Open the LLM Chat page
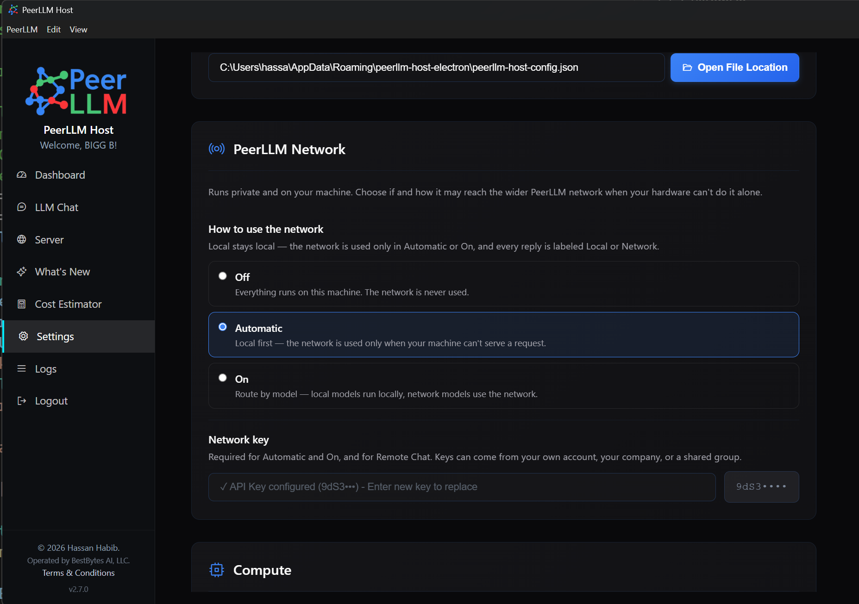 point(79,207)
